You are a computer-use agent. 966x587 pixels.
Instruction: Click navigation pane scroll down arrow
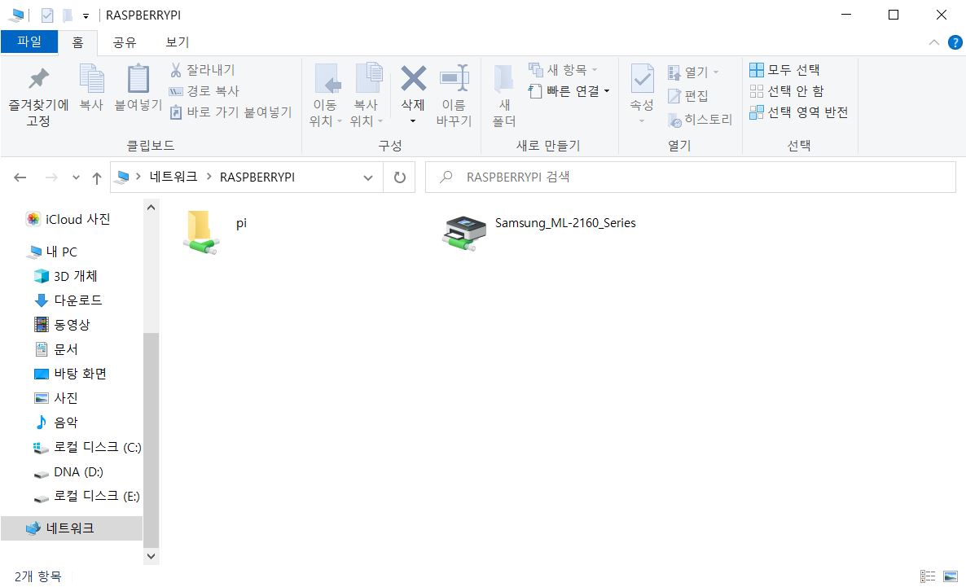(x=151, y=555)
